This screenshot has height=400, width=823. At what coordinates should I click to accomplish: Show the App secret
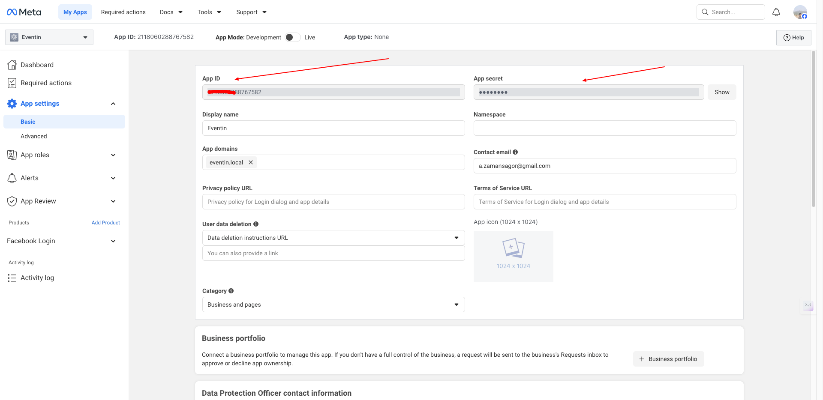tap(721, 92)
